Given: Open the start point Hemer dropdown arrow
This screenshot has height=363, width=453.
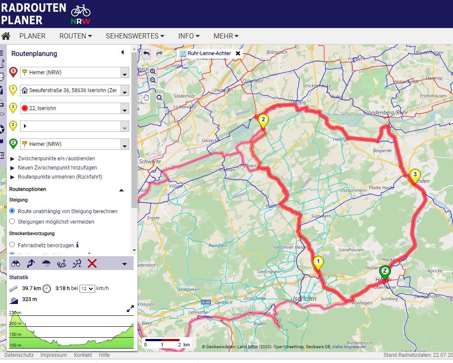Looking at the screenshot, I should (x=124, y=73).
